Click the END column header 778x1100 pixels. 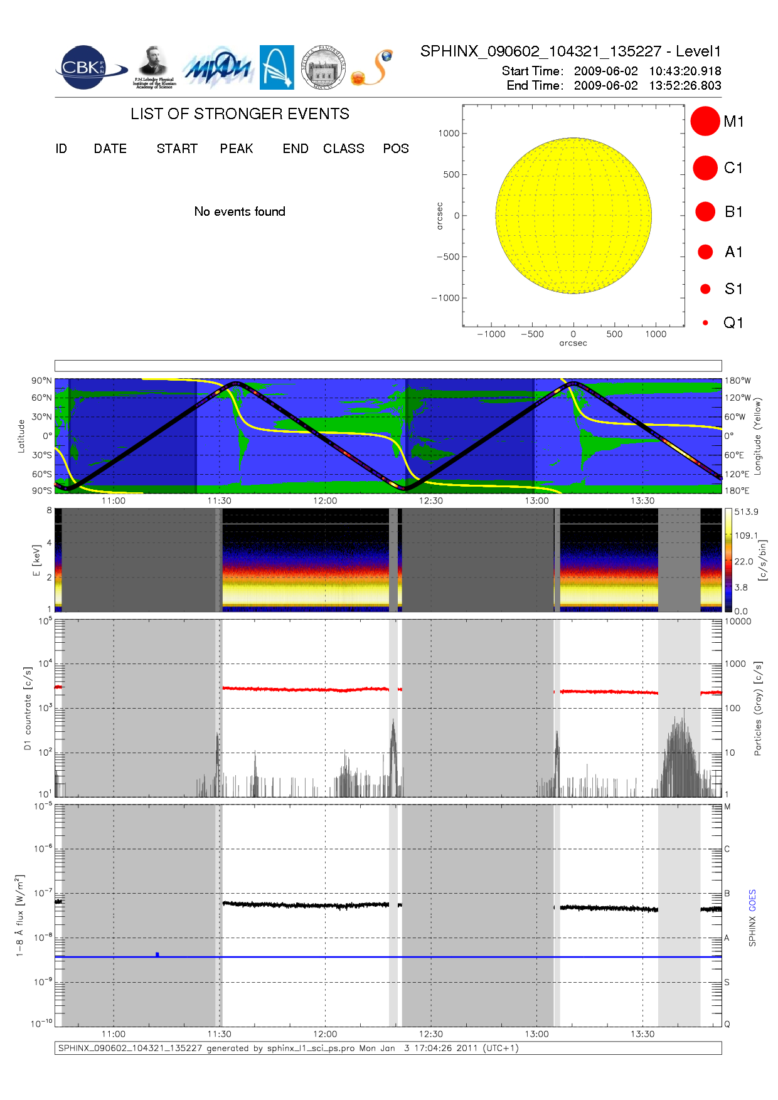click(296, 149)
